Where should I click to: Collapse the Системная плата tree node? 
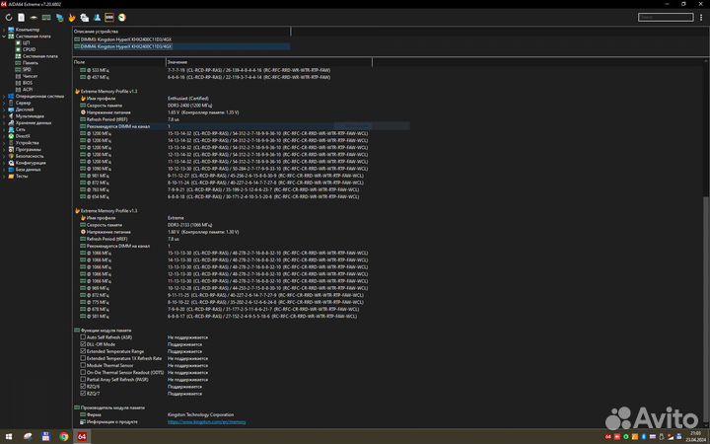coord(5,37)
